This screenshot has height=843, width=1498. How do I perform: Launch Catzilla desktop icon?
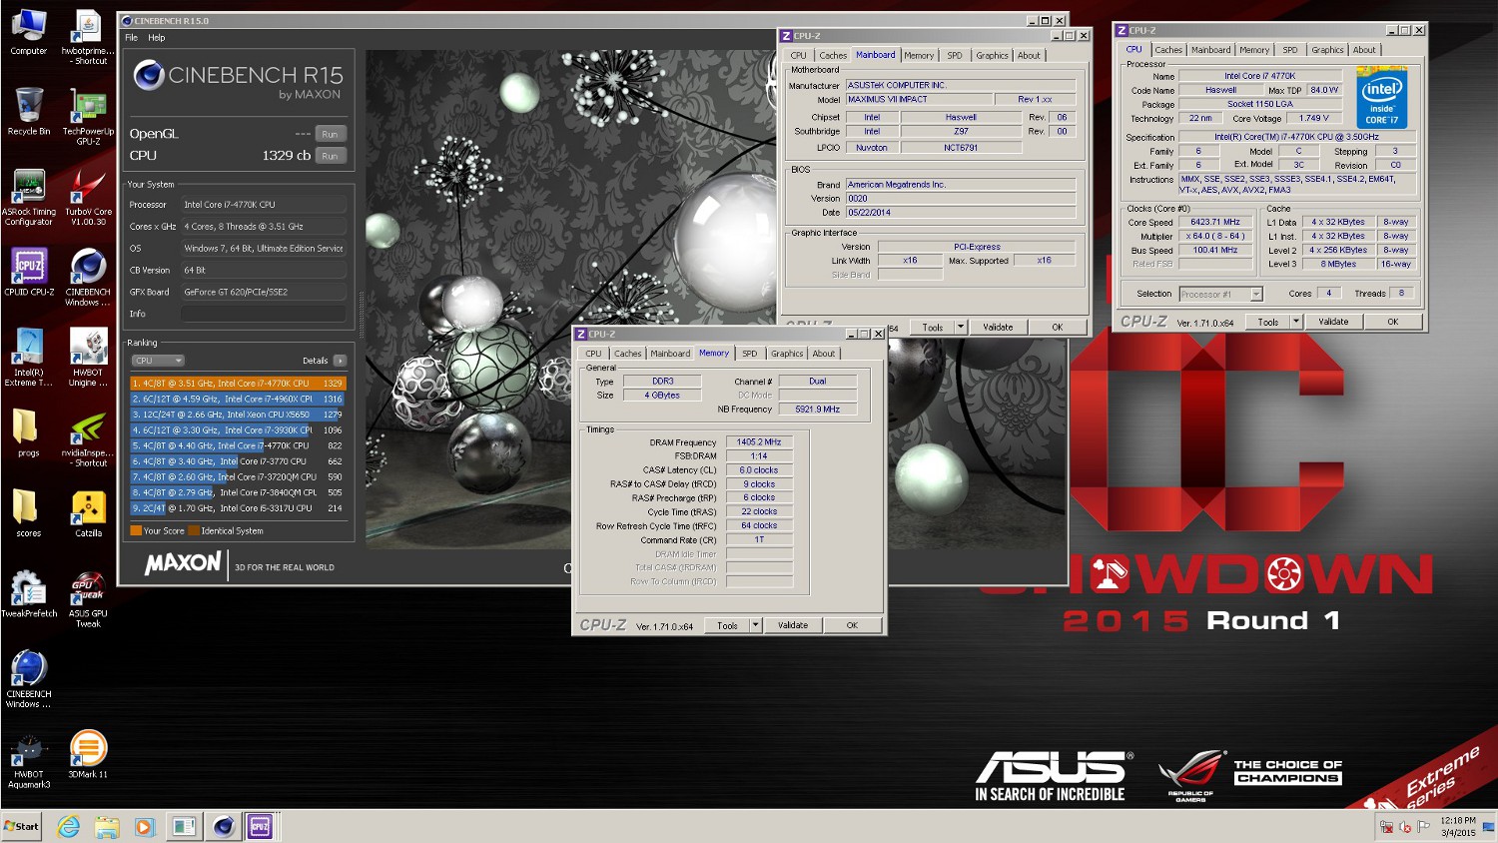click(x=88, y=513)
